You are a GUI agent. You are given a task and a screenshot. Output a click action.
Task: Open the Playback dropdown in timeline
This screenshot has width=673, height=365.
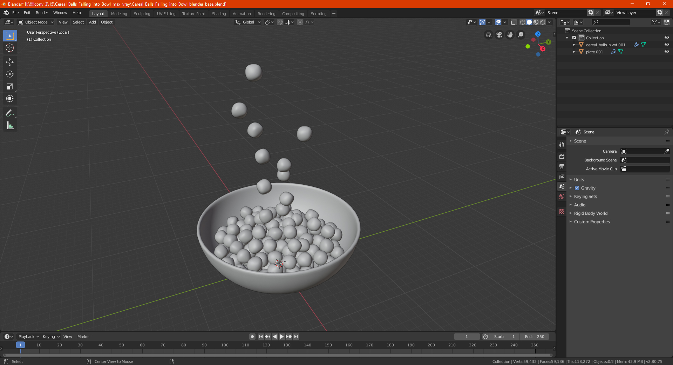click(x=28, y=337)
